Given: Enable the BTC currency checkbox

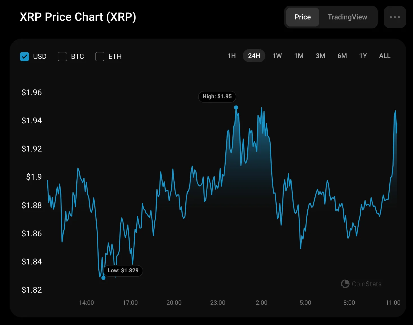Looking at the screenshot, I should click(62, 57).
